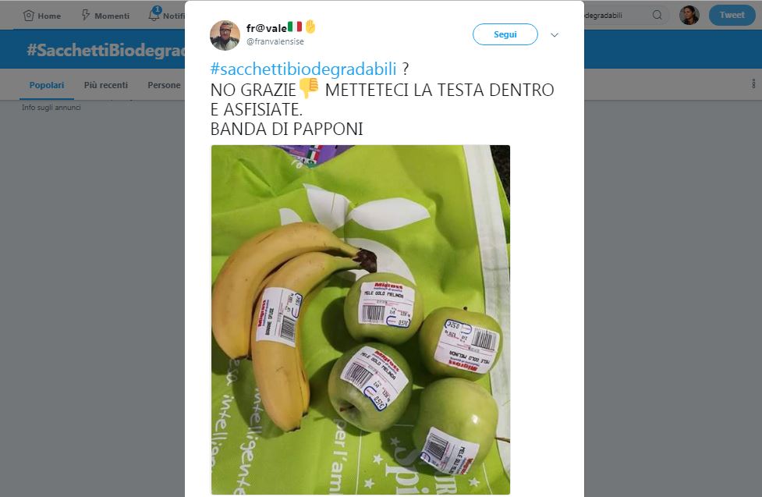Click the search magnifier icon

[x=657, y=15]
